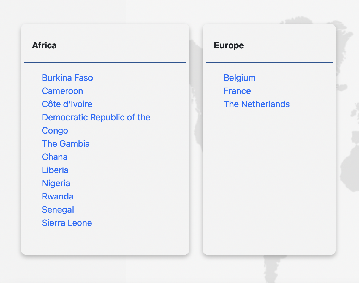Select France under Europe
Image resolution: width=359 pixels, height=283 pixels.
[237, 91]
